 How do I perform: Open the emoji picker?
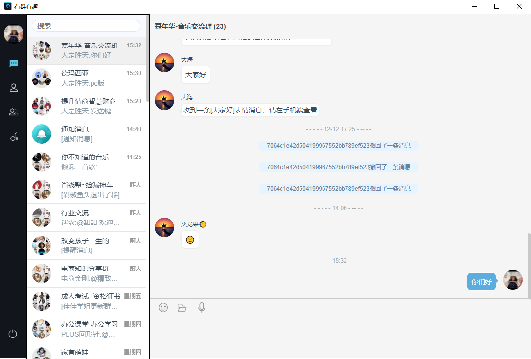point(163,307)
